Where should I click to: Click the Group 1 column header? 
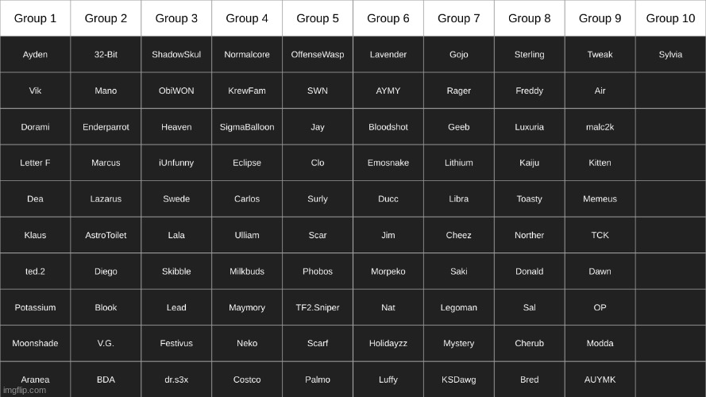click(x=35, y=18)
